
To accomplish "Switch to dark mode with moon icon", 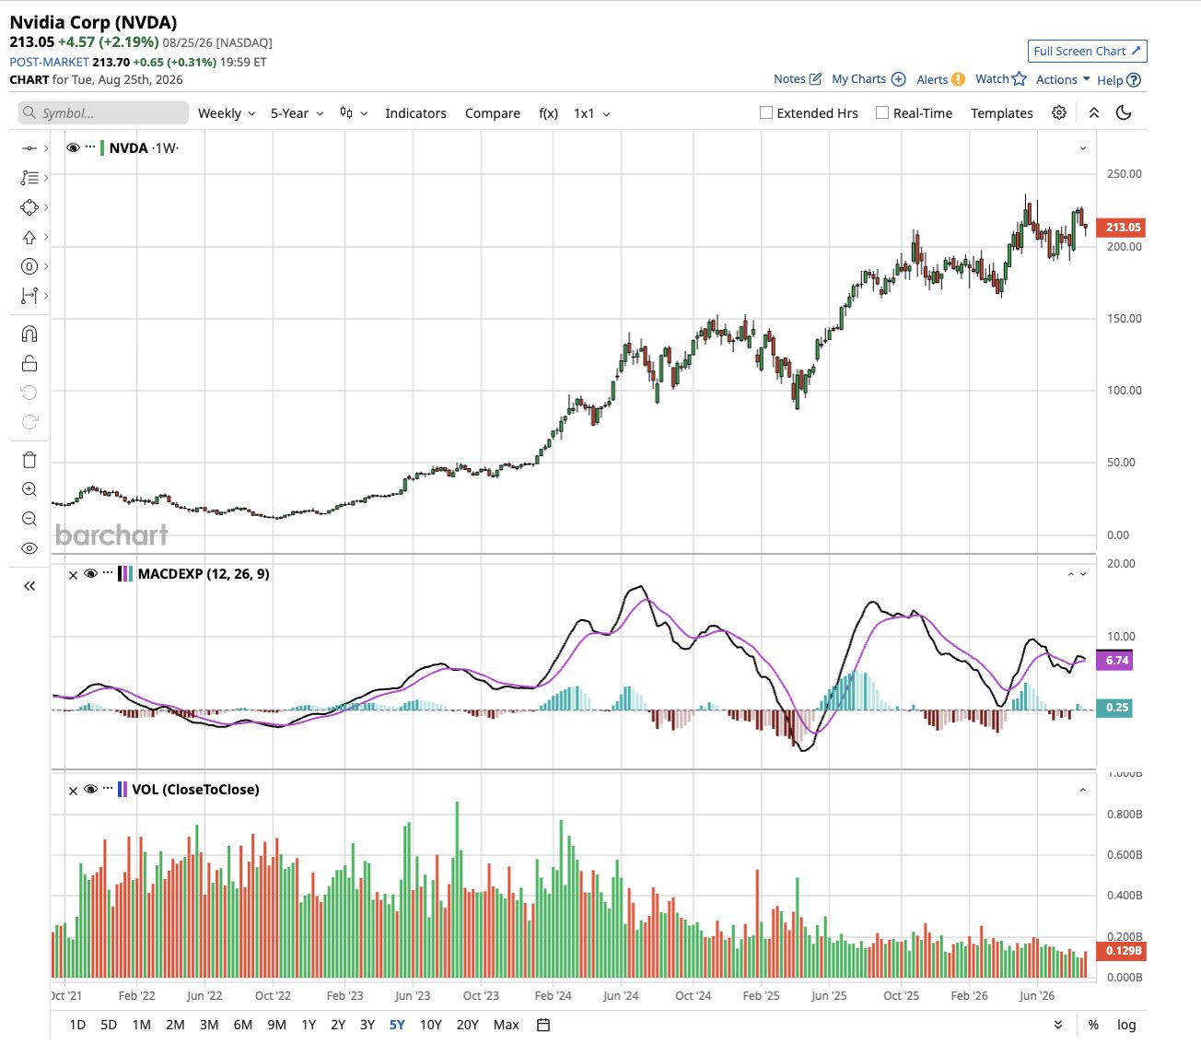I will [x=1124, y=112].
